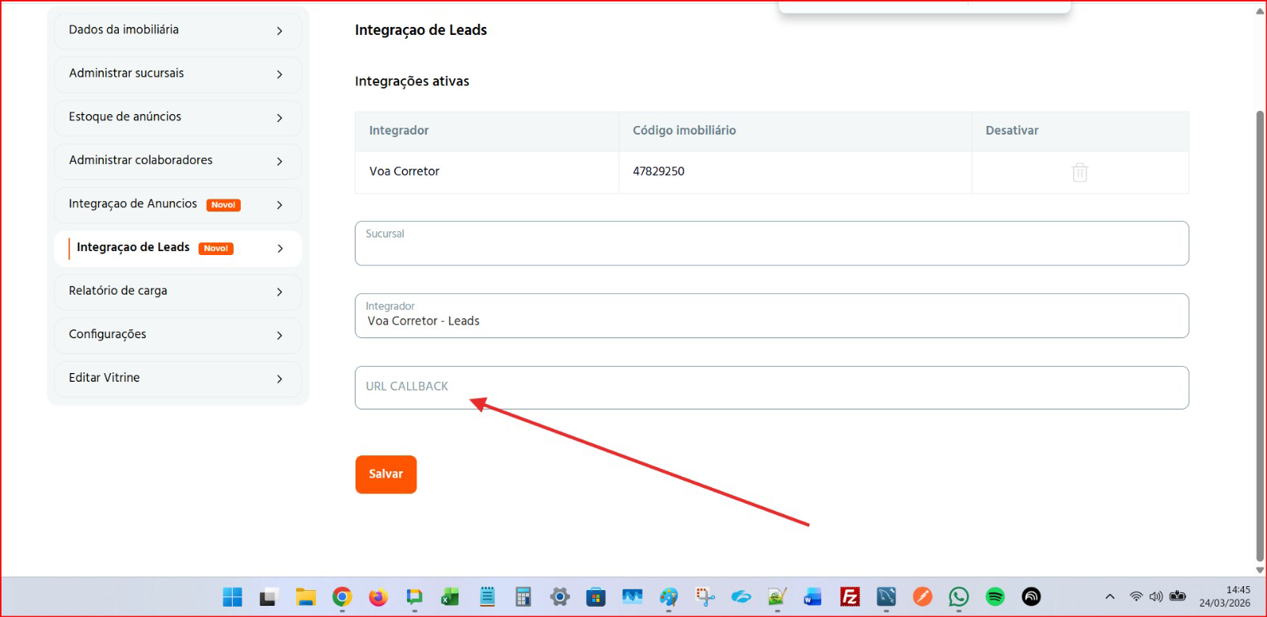Open the Sucursal dropdown field
The image size is (1267, 617).
click(x=771, y=243)
